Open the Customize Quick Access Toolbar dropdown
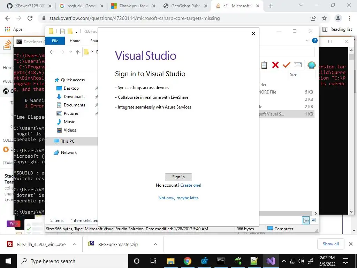This screenshot has height=268, width=357. pyautogui.click(x=76, y=31)
